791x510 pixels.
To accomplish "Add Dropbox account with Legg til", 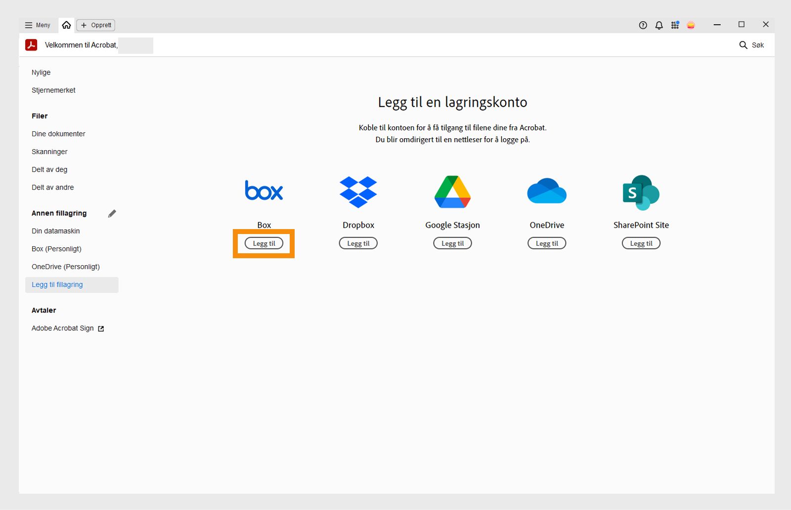I will 358,243.
